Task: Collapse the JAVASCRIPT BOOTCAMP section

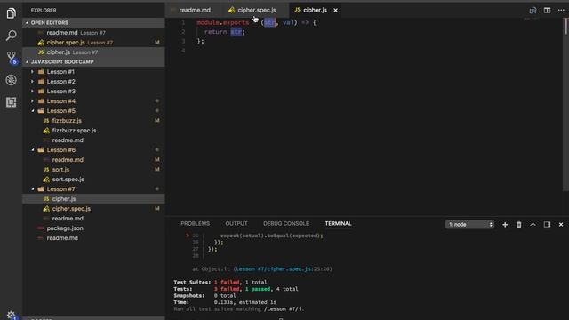Action: pos(93,61)
